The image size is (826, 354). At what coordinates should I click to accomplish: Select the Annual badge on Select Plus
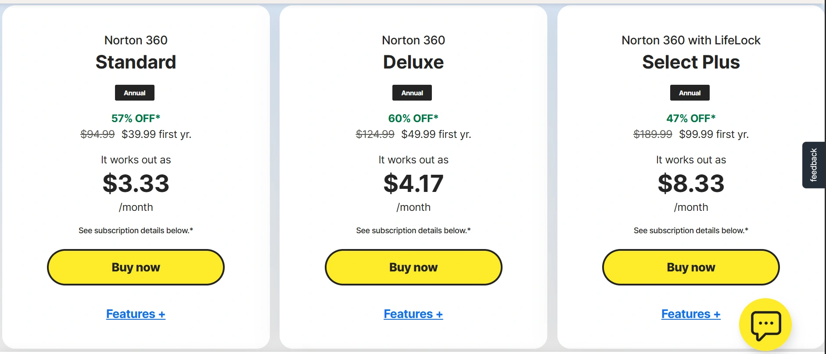point(690,93)
